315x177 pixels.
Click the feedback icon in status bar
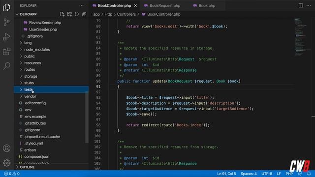[300, 174]
